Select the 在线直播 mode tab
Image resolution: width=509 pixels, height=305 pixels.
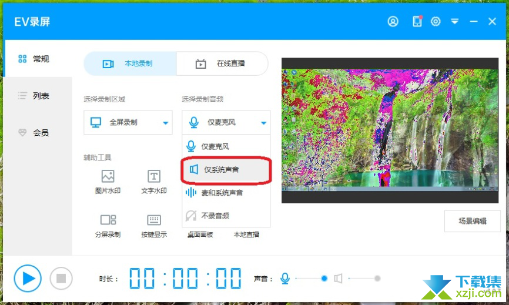[222, 63]
